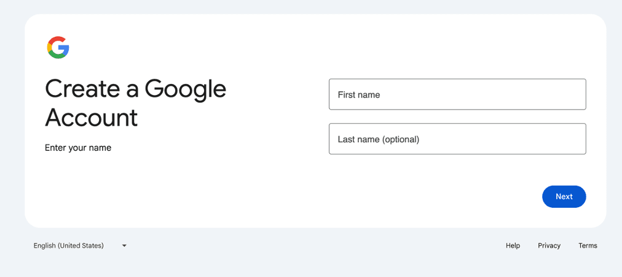The height and width of the screenshot is (277, 622).
Task: Click the right end of First name box
Action: (x=572, y=94)
